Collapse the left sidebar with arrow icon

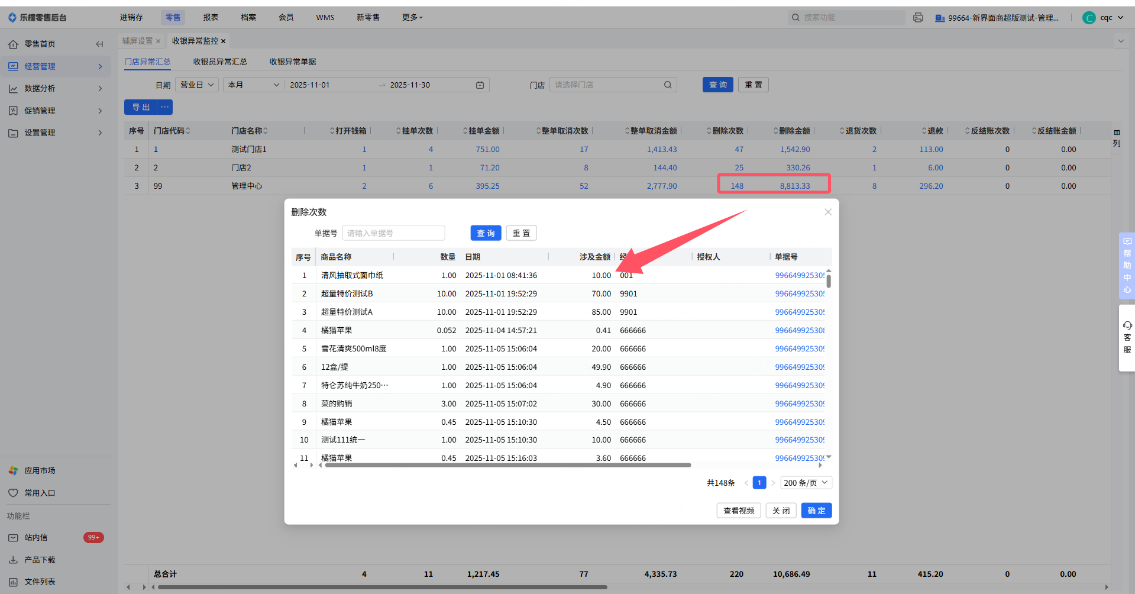(x=99, y=44)
